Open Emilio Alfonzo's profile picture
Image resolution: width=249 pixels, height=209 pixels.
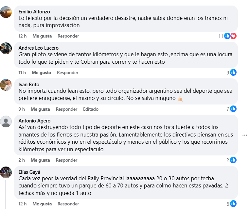tap(6, 12)
